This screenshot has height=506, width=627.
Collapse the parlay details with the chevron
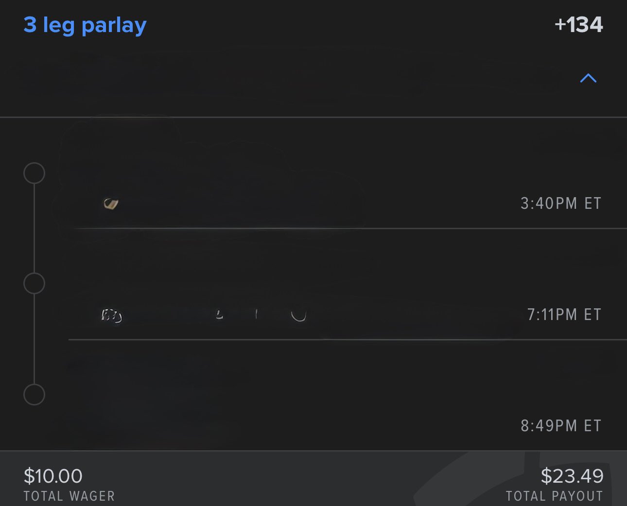pos(588,78)
